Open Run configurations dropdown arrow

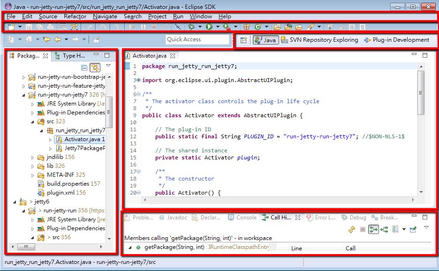click(218, 27)
